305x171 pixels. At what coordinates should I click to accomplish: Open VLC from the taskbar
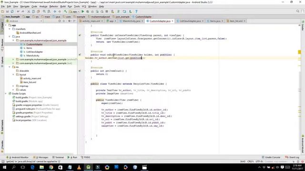(x=79, y=167)
